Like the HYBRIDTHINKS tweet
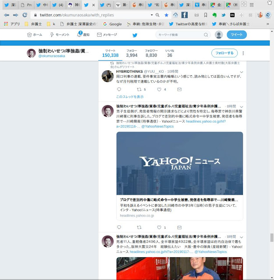 (159, 89)
